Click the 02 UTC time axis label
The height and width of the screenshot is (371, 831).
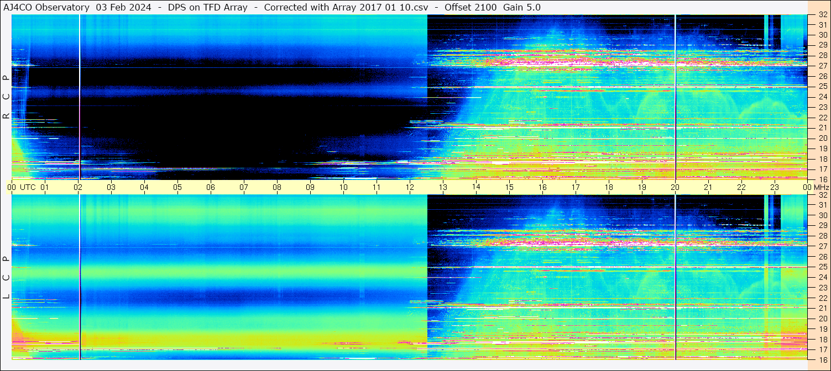tap(78, 187)
